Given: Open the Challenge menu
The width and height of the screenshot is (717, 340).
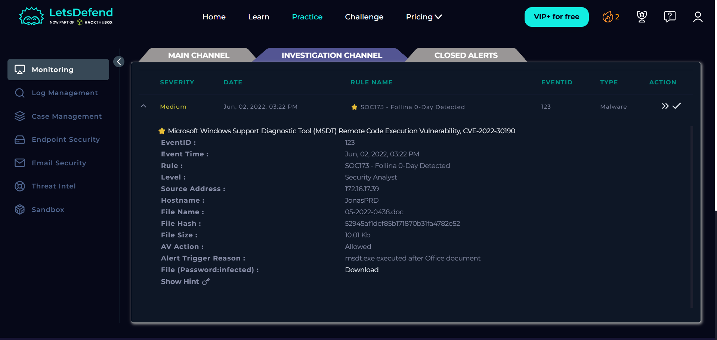Looking at the screenshot, I should pyautogui.click(x=364, y=17).
